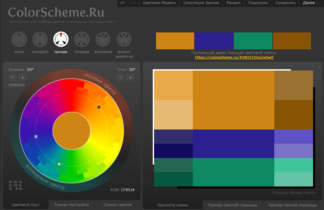Viewport: 324px width, 210px height.
Task: Click the periwinkle blue preview block
Action: pyautogui.click(x=294, y=136)
